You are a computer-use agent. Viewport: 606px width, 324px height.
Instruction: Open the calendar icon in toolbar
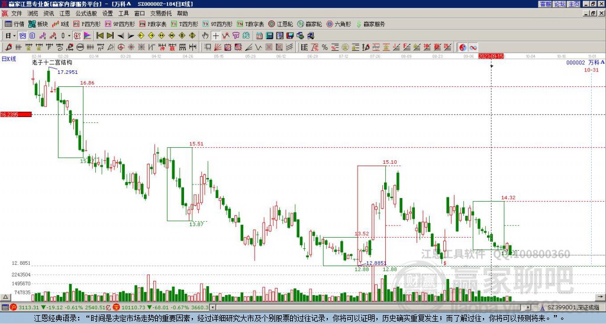coord(259,36)
